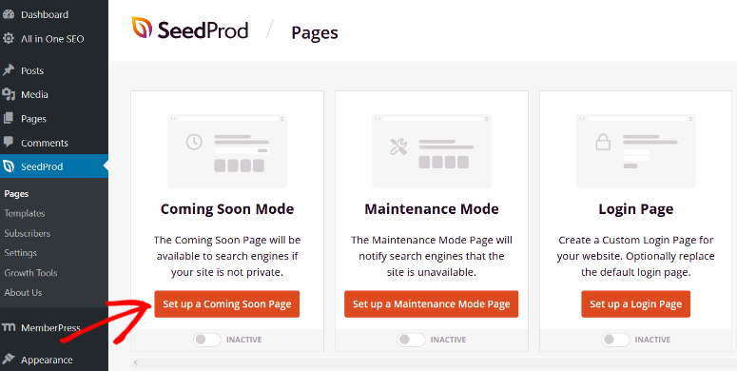Select the bold Pages submenu entry
Screen dimensions: 737x371
click(x=16, y=194)
